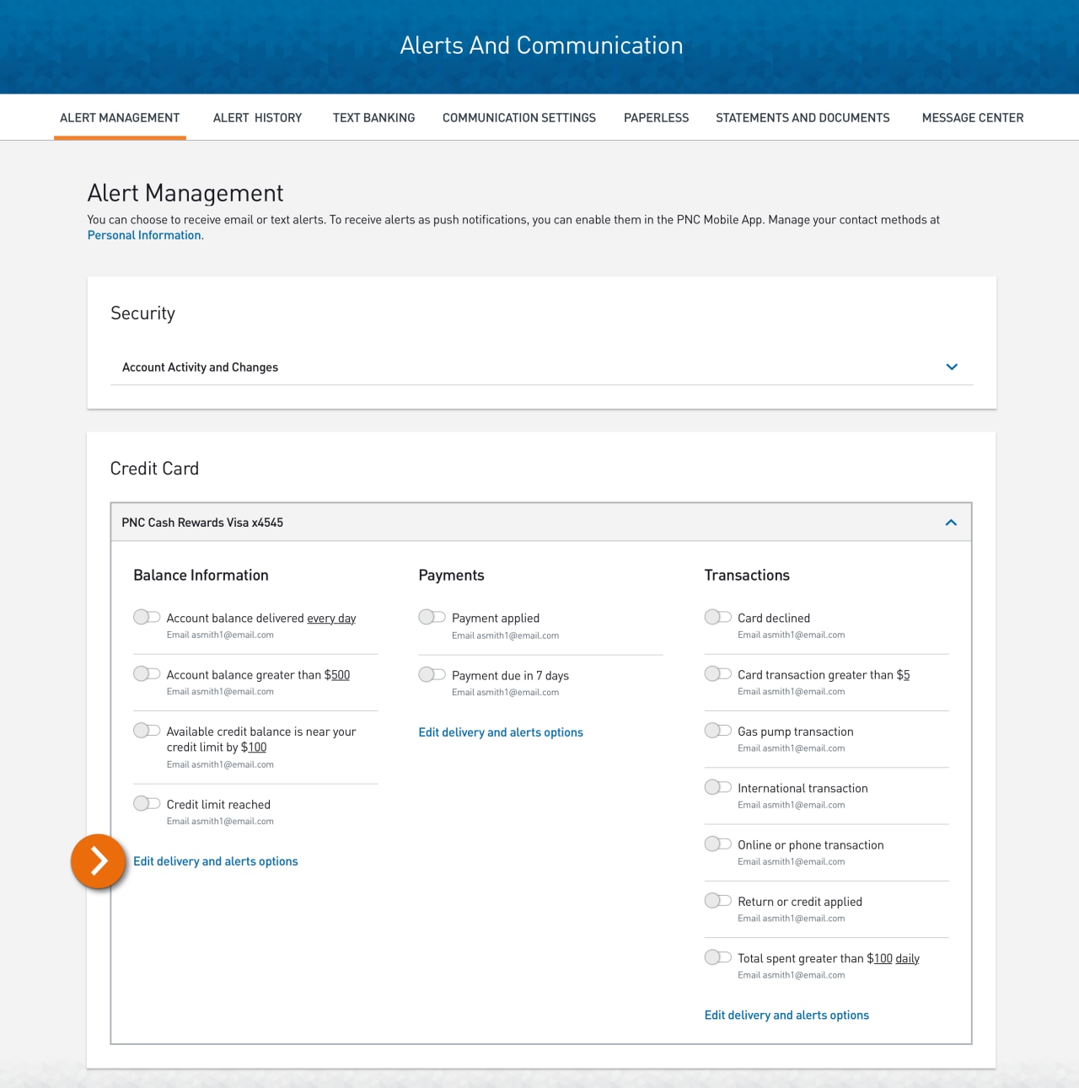Screen dimensions: 1079x1088
Task: Click the underlined $500 balance threshold
Action: pyautogui.click(x=341, y=674)
